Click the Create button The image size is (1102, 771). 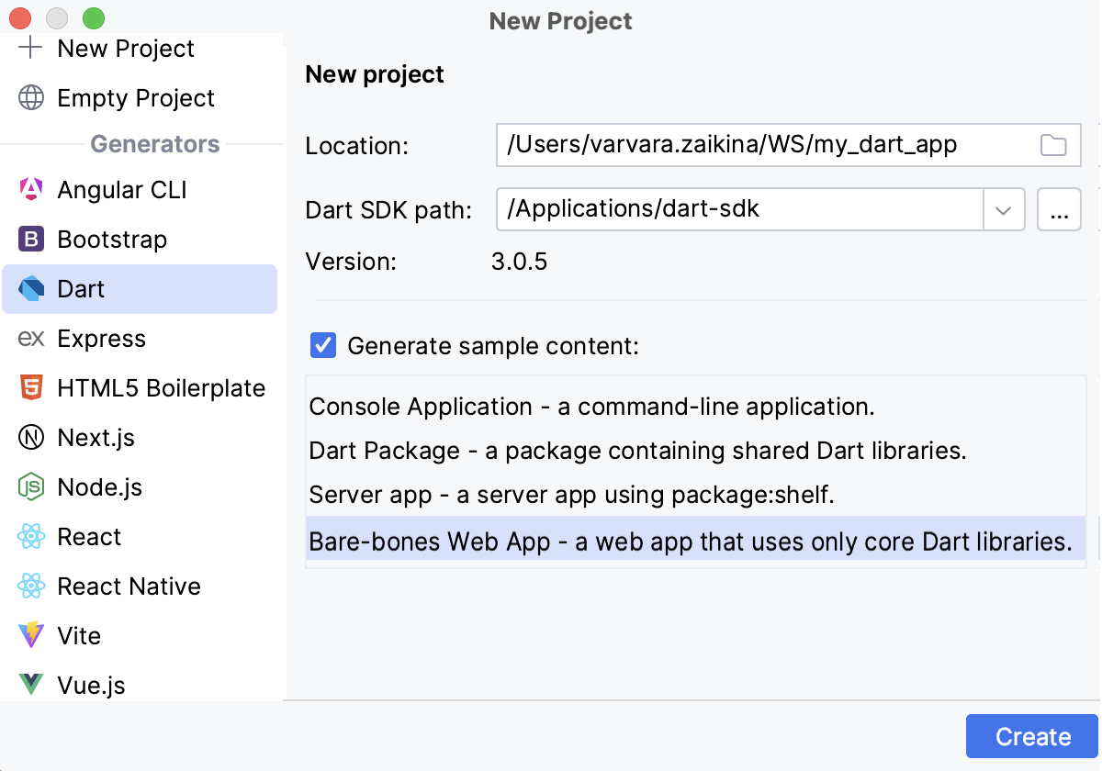pos(1031,735)
